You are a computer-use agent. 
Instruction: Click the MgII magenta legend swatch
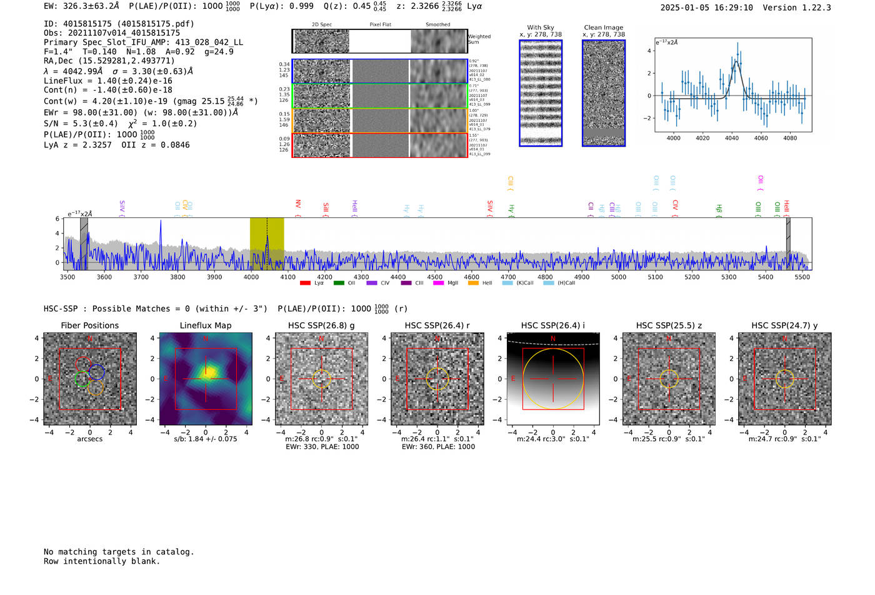437,283
